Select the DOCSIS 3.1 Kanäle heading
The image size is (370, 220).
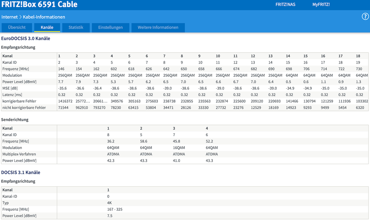click(20, 172)
